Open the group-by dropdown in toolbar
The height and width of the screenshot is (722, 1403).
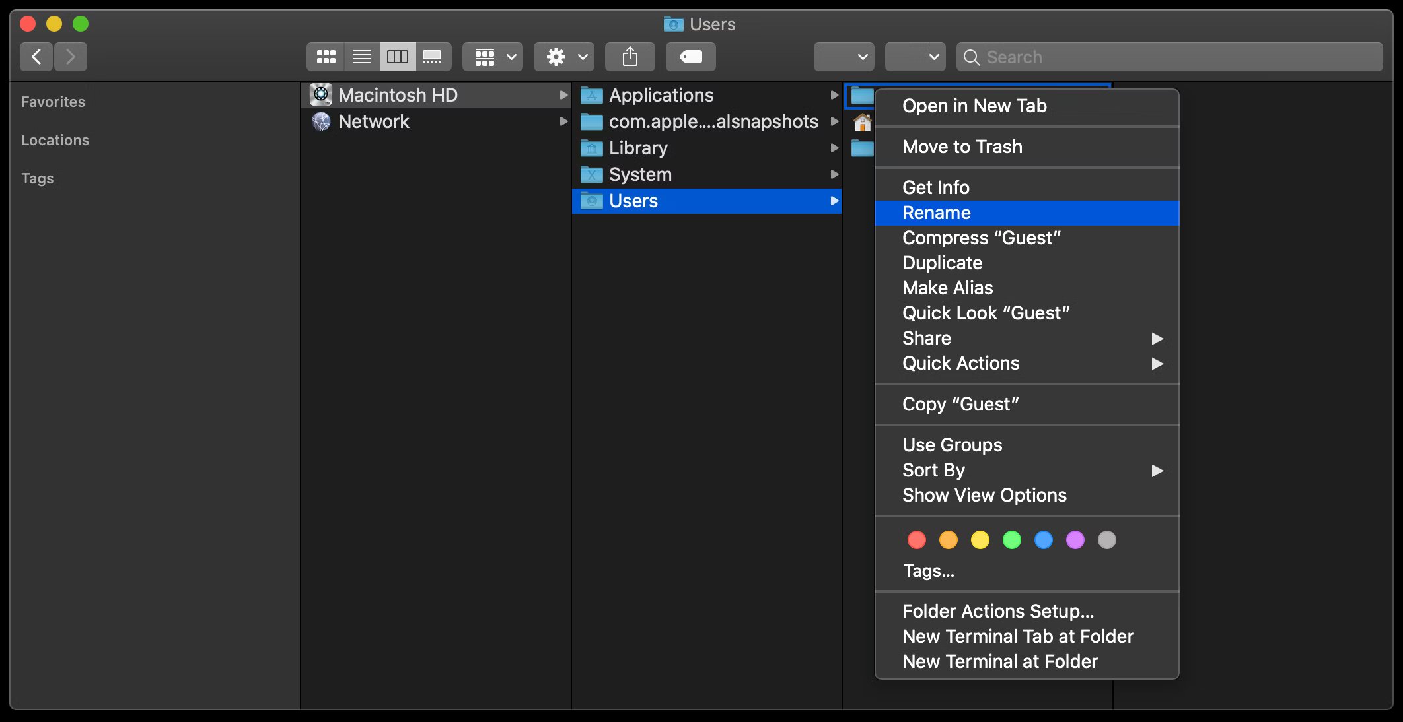pos(493,57)
